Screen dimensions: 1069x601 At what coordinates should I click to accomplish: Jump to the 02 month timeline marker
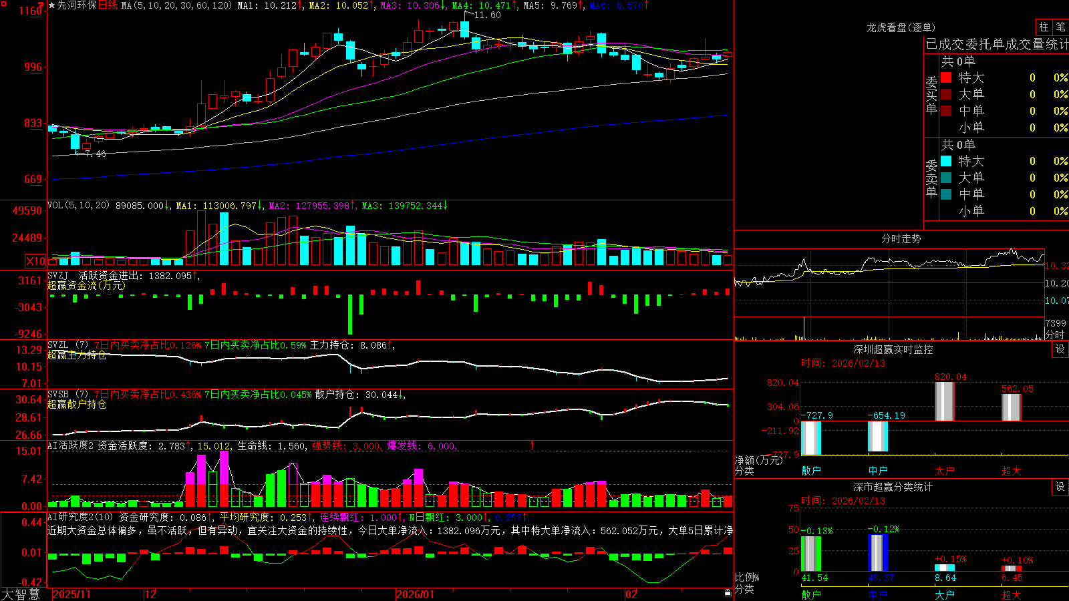pos(631,594)
